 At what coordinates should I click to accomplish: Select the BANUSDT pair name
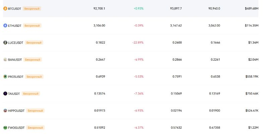tap(15, 60)
